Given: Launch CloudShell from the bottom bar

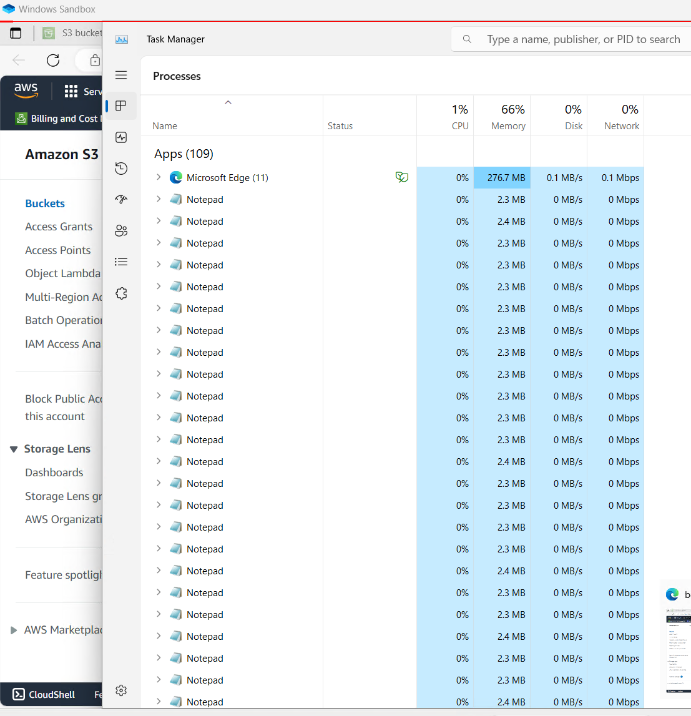Looking at the screenshot, I should pyautogui.click(x=44, y=694).
